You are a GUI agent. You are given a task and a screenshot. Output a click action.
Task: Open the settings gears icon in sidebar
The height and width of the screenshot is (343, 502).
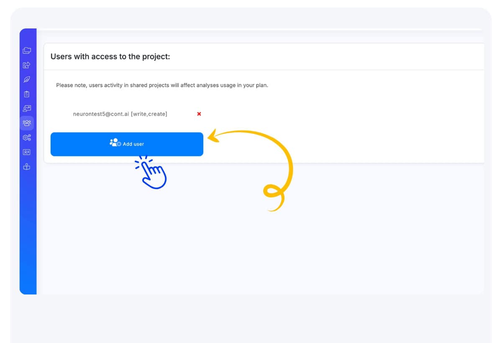click(x=27, y=138)
